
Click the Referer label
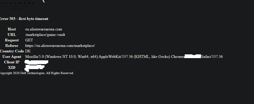click(x=12, y=46)
